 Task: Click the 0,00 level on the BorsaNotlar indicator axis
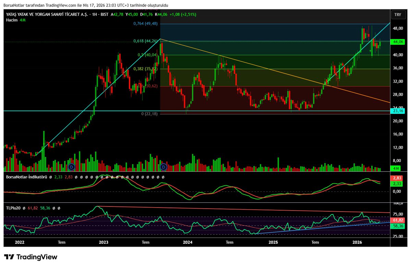click(397, 191)
